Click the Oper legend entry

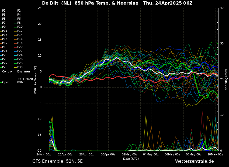click(5, 82)
